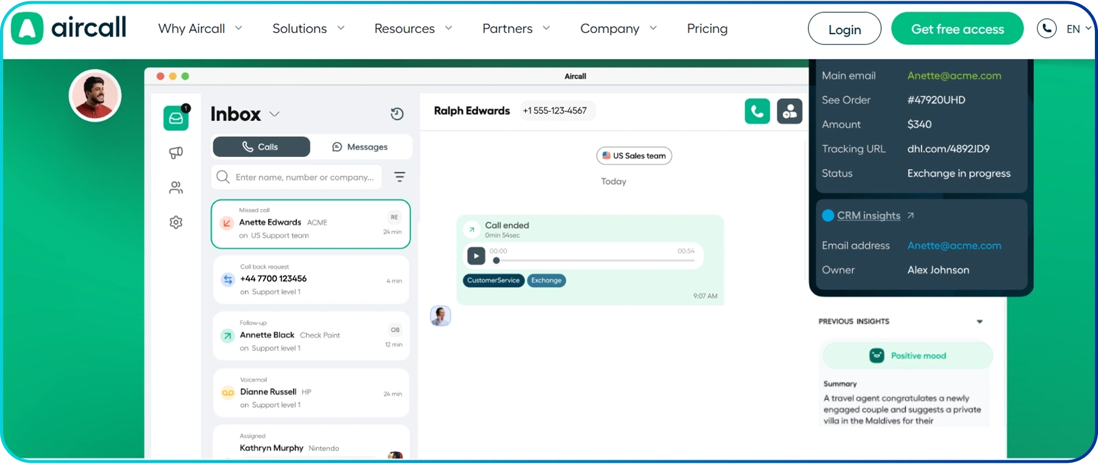
Task: Select the Annette Black follow-up item
Action: (311, 336)
